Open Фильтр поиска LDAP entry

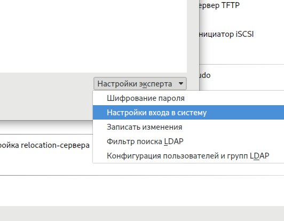coord(188,141)
